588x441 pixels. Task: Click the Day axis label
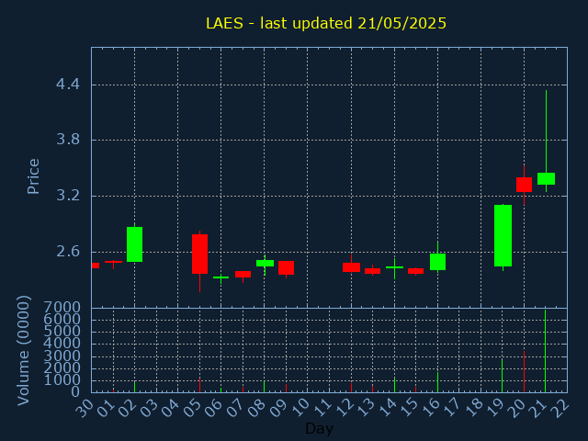click(x=319, y=428)
